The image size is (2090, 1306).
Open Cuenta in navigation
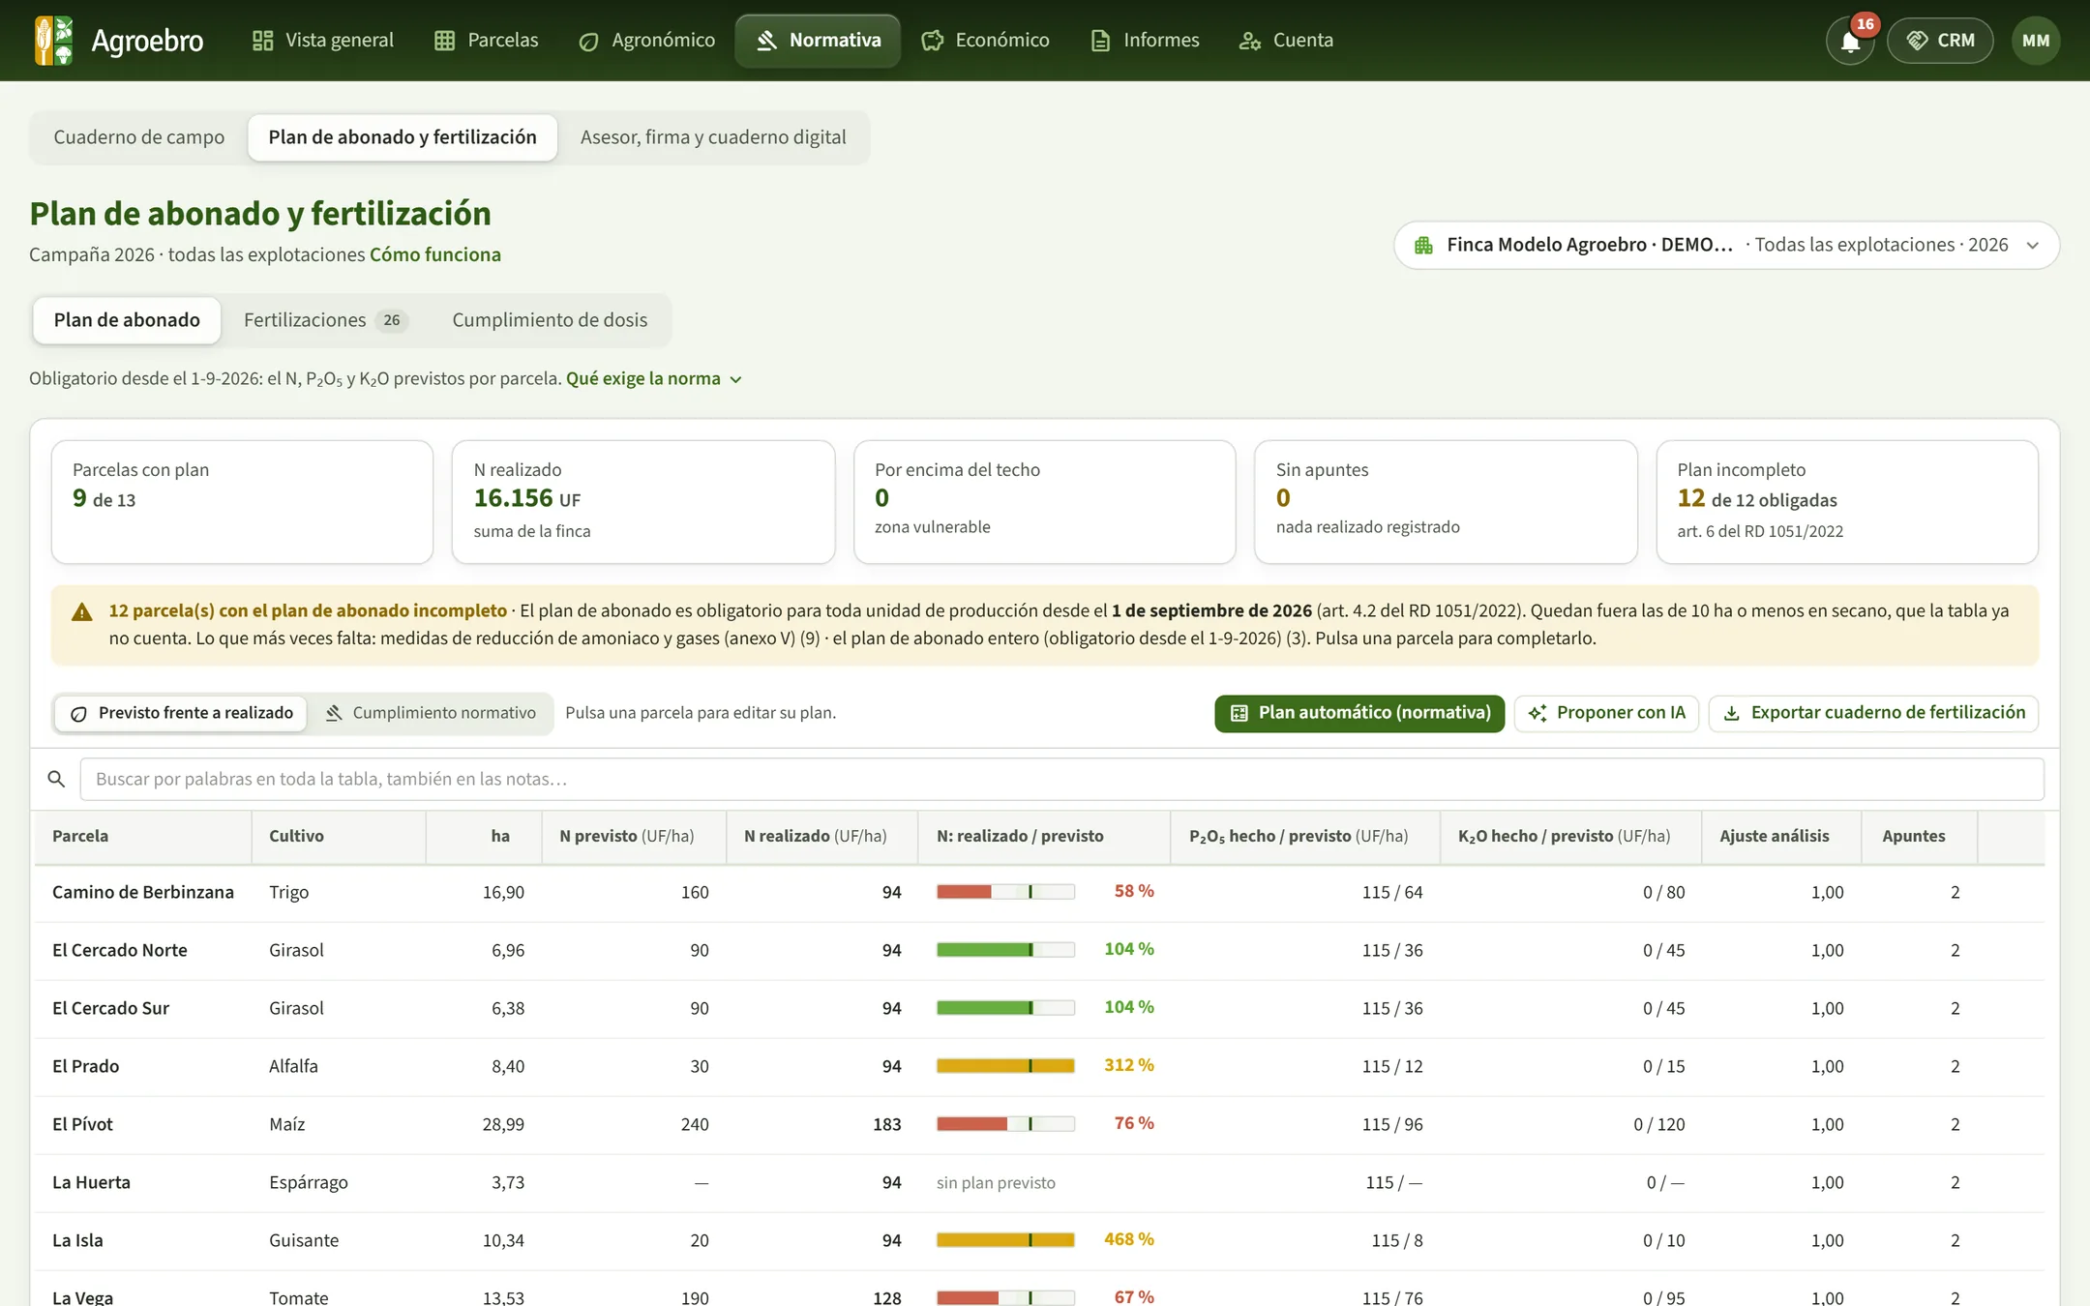click(1286, 40)
